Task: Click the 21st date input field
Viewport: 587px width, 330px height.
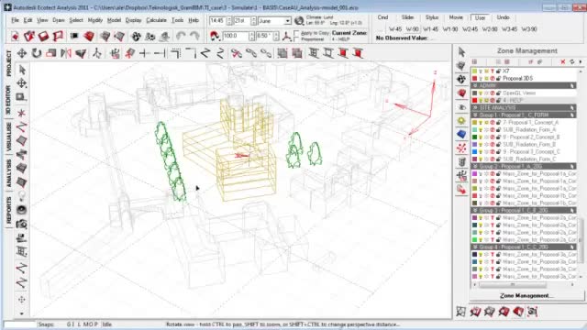Action: click(x=242, y=21)
